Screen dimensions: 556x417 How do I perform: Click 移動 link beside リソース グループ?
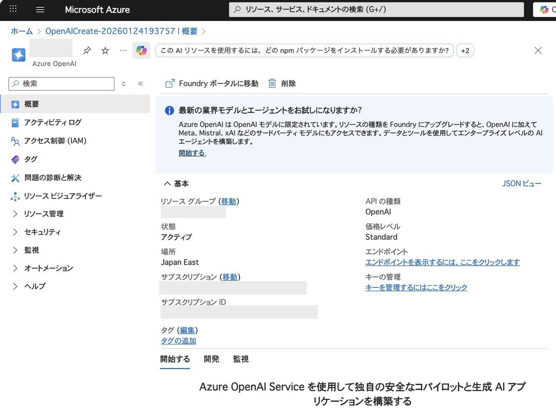click(229, 201)
